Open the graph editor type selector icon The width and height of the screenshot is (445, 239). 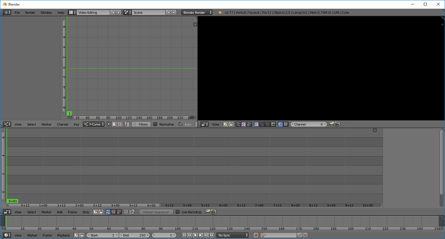7,124
